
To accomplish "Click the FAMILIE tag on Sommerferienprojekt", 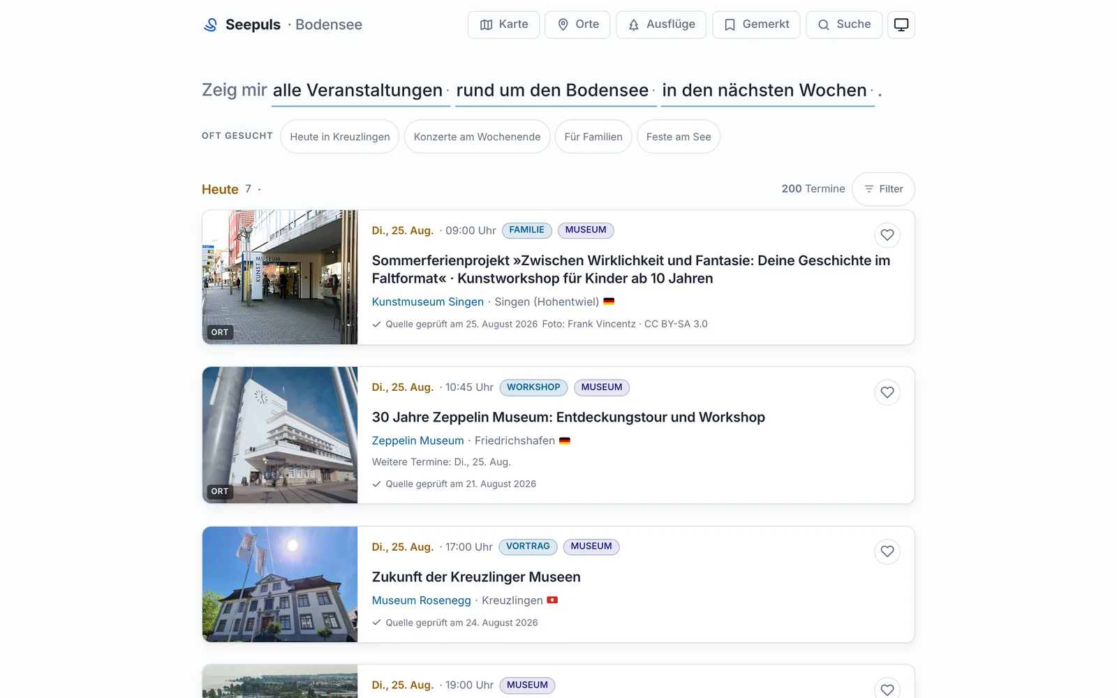I will click(x=527, y=230).
